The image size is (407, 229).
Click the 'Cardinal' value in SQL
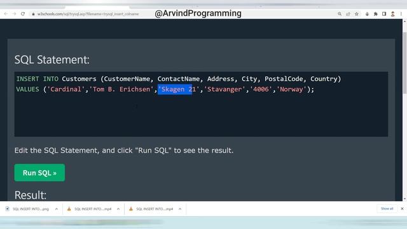66,89
